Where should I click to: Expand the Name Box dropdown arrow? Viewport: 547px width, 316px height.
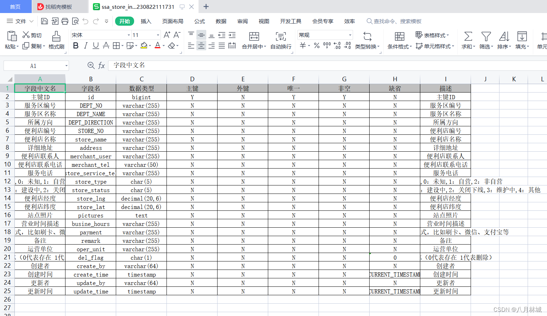[66, 66]
